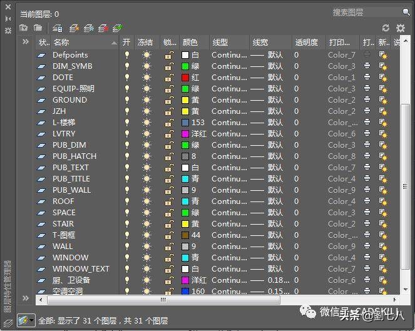
Task: Sort by 线宽 column header
Action: tap(270, 43)
